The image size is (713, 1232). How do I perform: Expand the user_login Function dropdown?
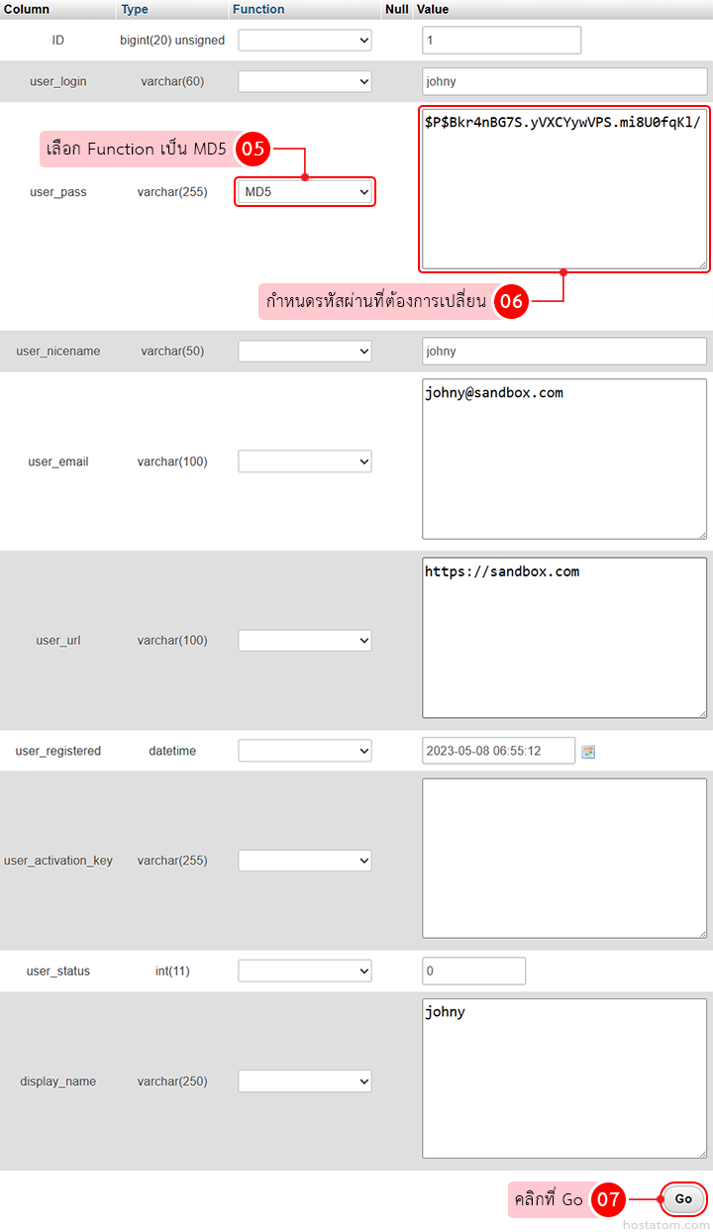click(x=305, y=81)
